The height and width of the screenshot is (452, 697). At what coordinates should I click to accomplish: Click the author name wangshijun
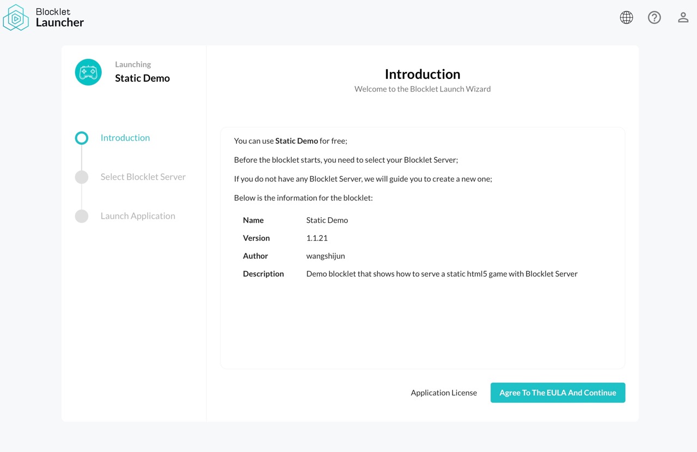point(326,256)
